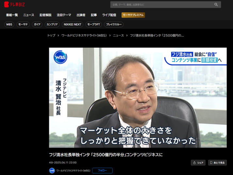Open the ニュース menu item
Image resolution: width=233 pixels, height=175 pixels.
point(29,15)
